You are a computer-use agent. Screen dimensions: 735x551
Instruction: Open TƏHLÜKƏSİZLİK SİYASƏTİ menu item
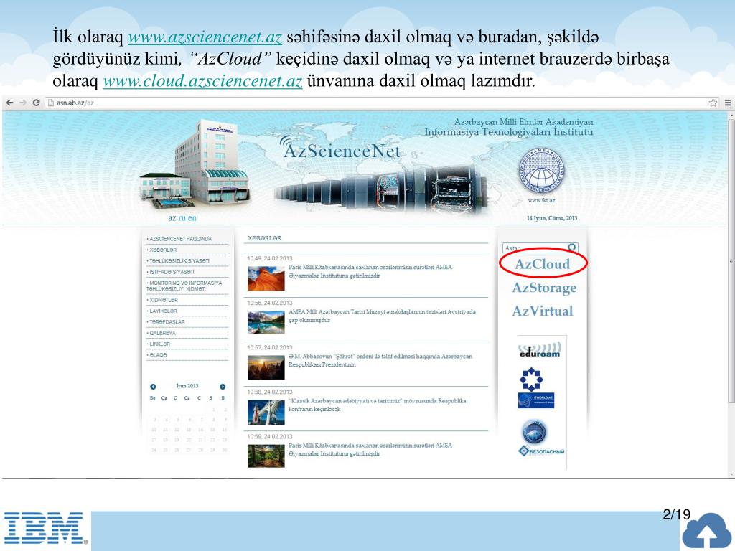point(179,261)
